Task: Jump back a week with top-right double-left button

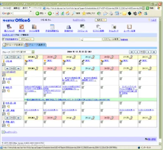Action: [x=131, y=52]
